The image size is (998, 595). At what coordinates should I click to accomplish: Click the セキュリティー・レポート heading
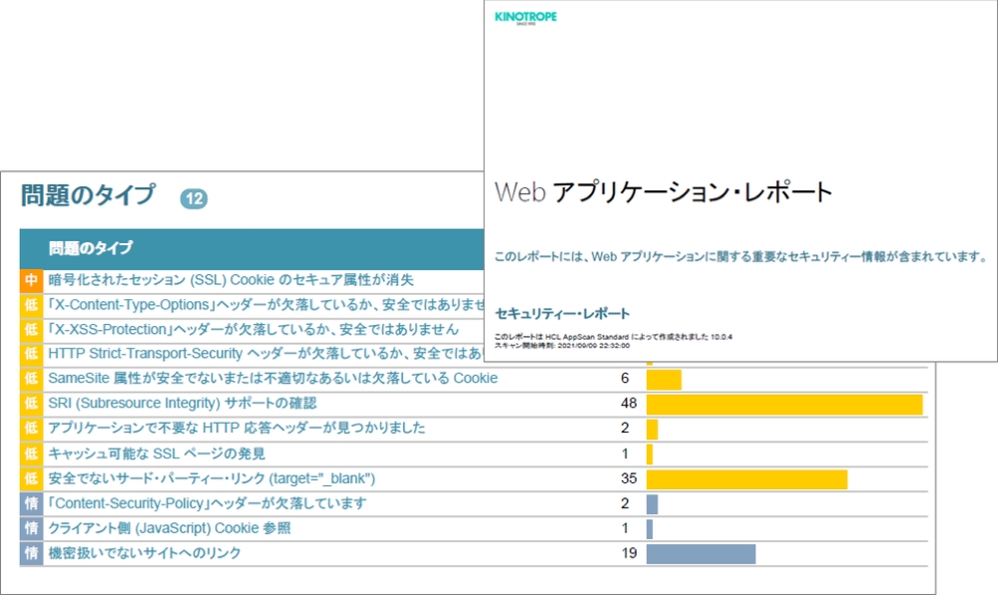562,313
